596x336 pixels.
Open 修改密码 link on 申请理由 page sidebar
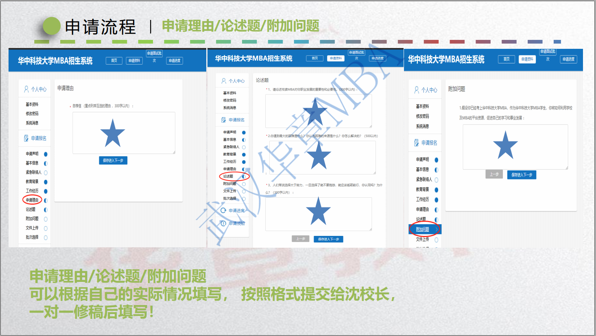click(32, 114)
